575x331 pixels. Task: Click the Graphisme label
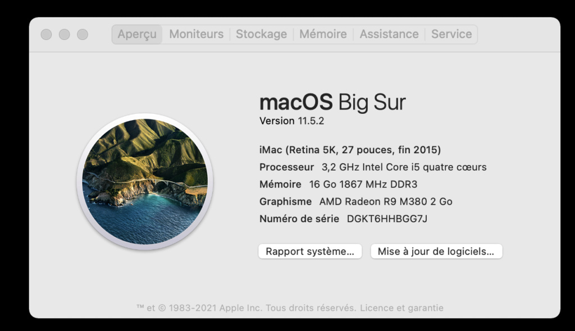click(285, 201)
